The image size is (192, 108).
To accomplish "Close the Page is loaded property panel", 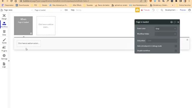I will (178, 22).
